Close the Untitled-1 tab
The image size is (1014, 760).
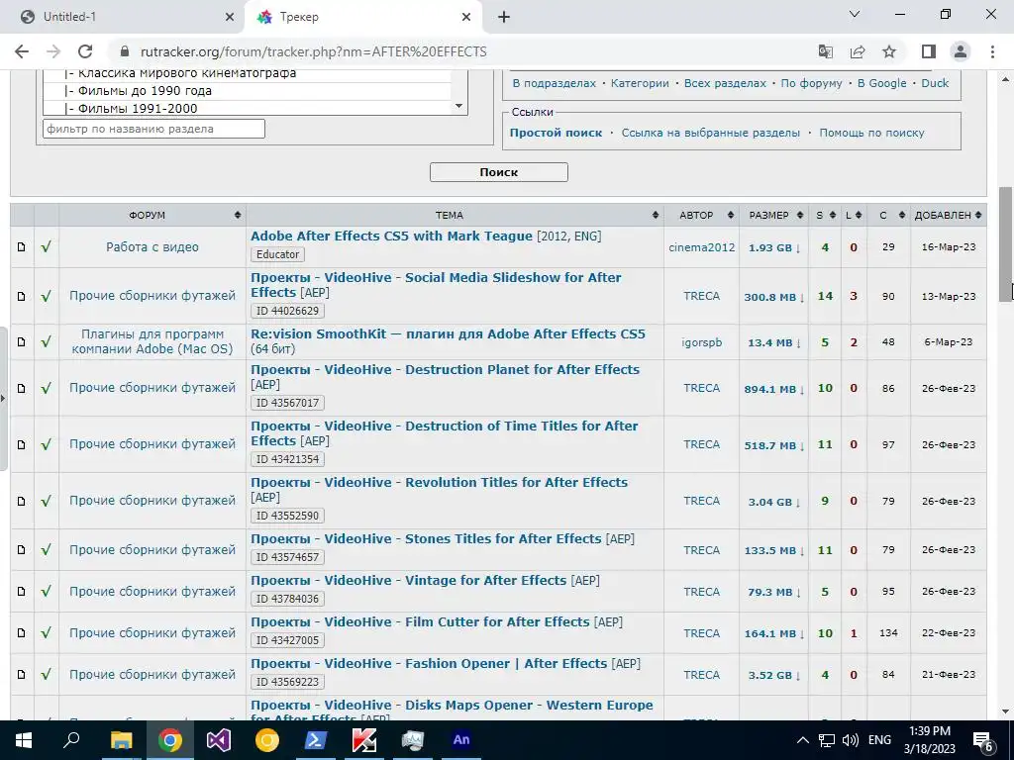click(230, 18)
